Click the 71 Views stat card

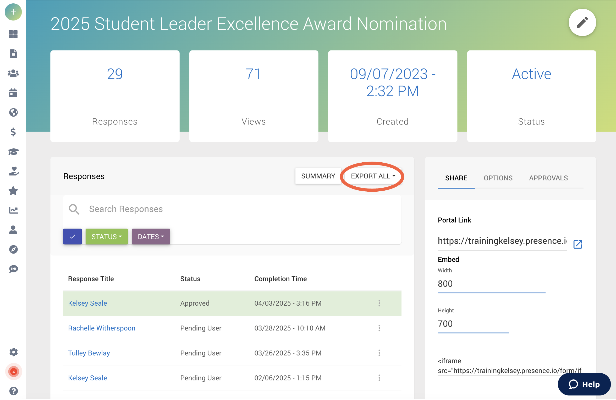pos(254,96)
